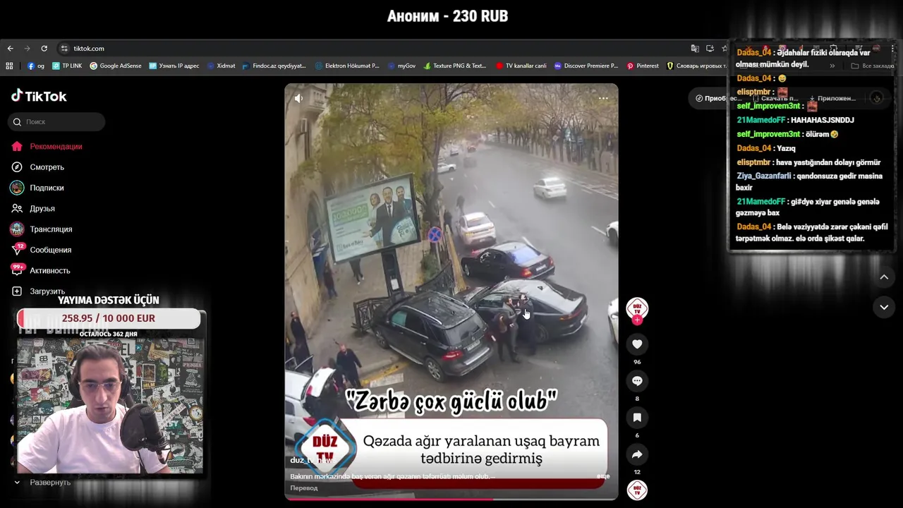Reload the TikTok page
Screen dimensions: 903x508
44,48
